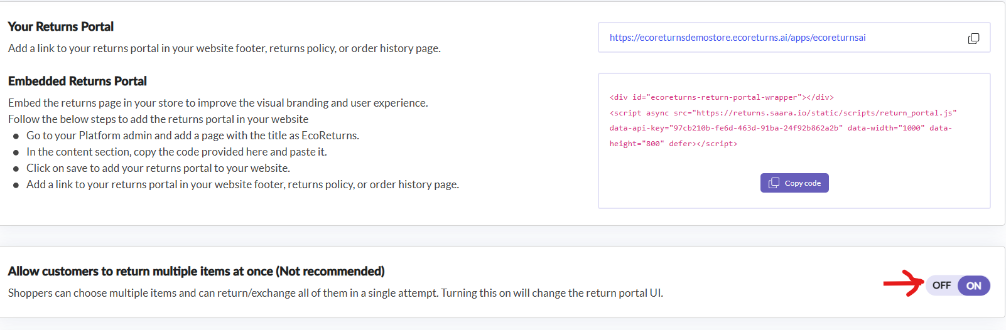Screen dimensions: 1006x330
Task: Click the script src line in the embed code
Action: pos(782,113)
